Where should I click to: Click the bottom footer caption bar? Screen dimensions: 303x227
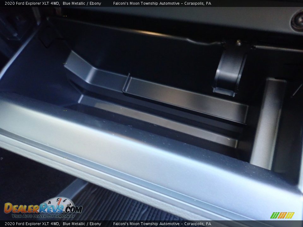[151, 223]
